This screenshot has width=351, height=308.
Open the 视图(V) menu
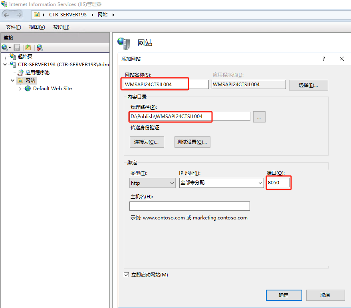click(x=37, y=27)
